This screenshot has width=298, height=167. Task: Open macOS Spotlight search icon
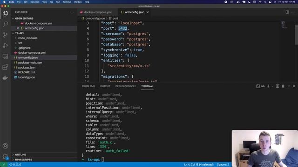tap(265, 2)
